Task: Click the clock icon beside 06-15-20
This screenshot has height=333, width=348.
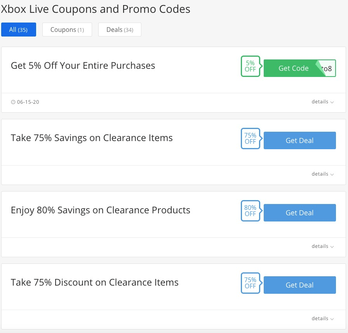Action: [x=13, y=102]
